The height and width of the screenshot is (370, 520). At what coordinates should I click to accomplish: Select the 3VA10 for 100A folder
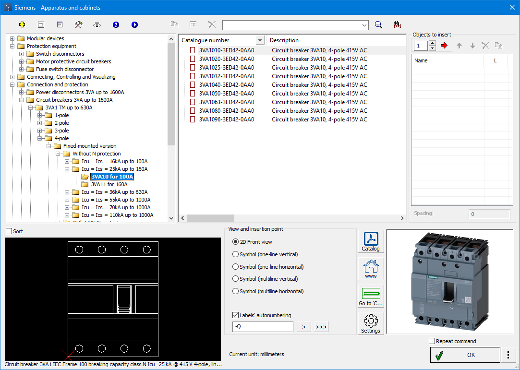112,177
